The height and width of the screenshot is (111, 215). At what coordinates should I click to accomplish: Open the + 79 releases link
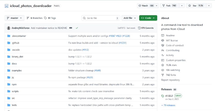tap(168, 105)
